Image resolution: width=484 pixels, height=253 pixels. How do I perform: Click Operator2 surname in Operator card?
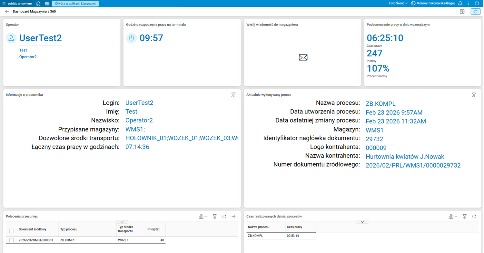point(28,57)
